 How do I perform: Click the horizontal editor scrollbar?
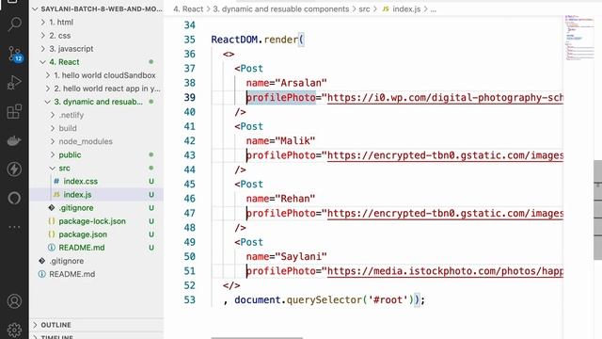click(x=257, y=338)
